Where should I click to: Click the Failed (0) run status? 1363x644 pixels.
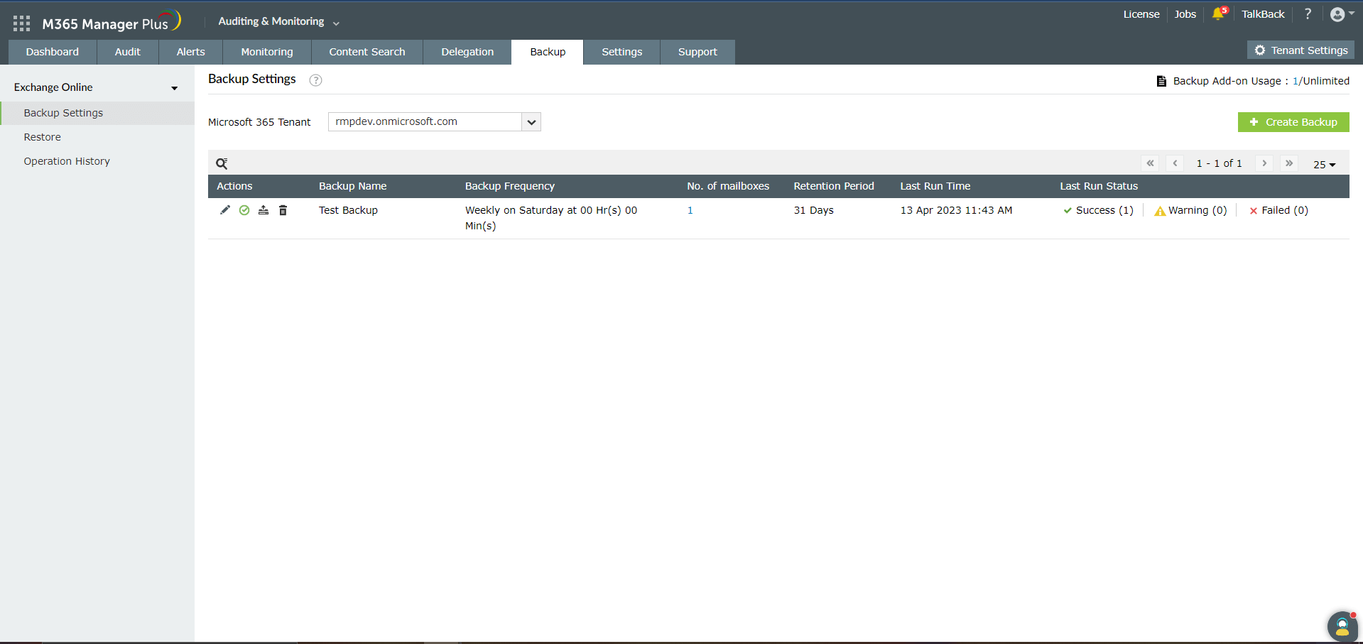1278,210
